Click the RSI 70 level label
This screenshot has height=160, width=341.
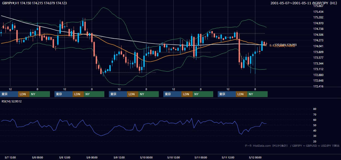click(x=315, y=114)
